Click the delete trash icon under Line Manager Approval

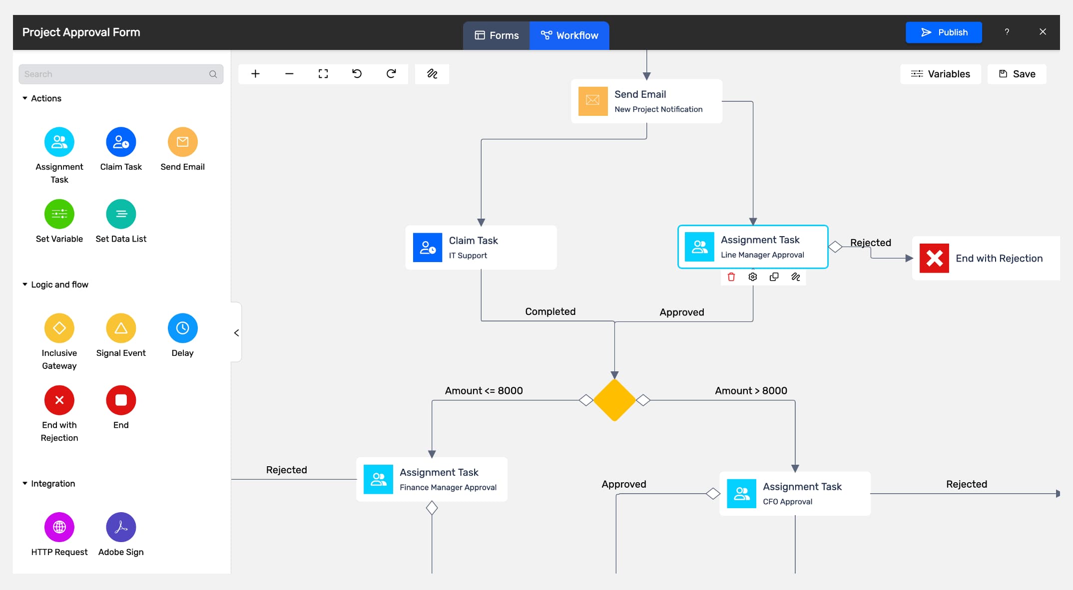[x=731, y=277]
